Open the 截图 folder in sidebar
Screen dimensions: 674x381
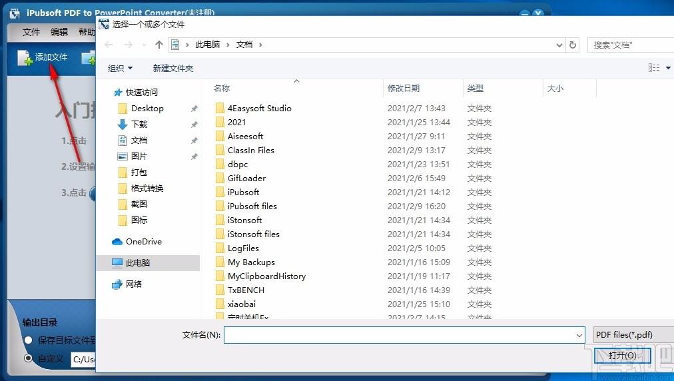click(139, 204)
